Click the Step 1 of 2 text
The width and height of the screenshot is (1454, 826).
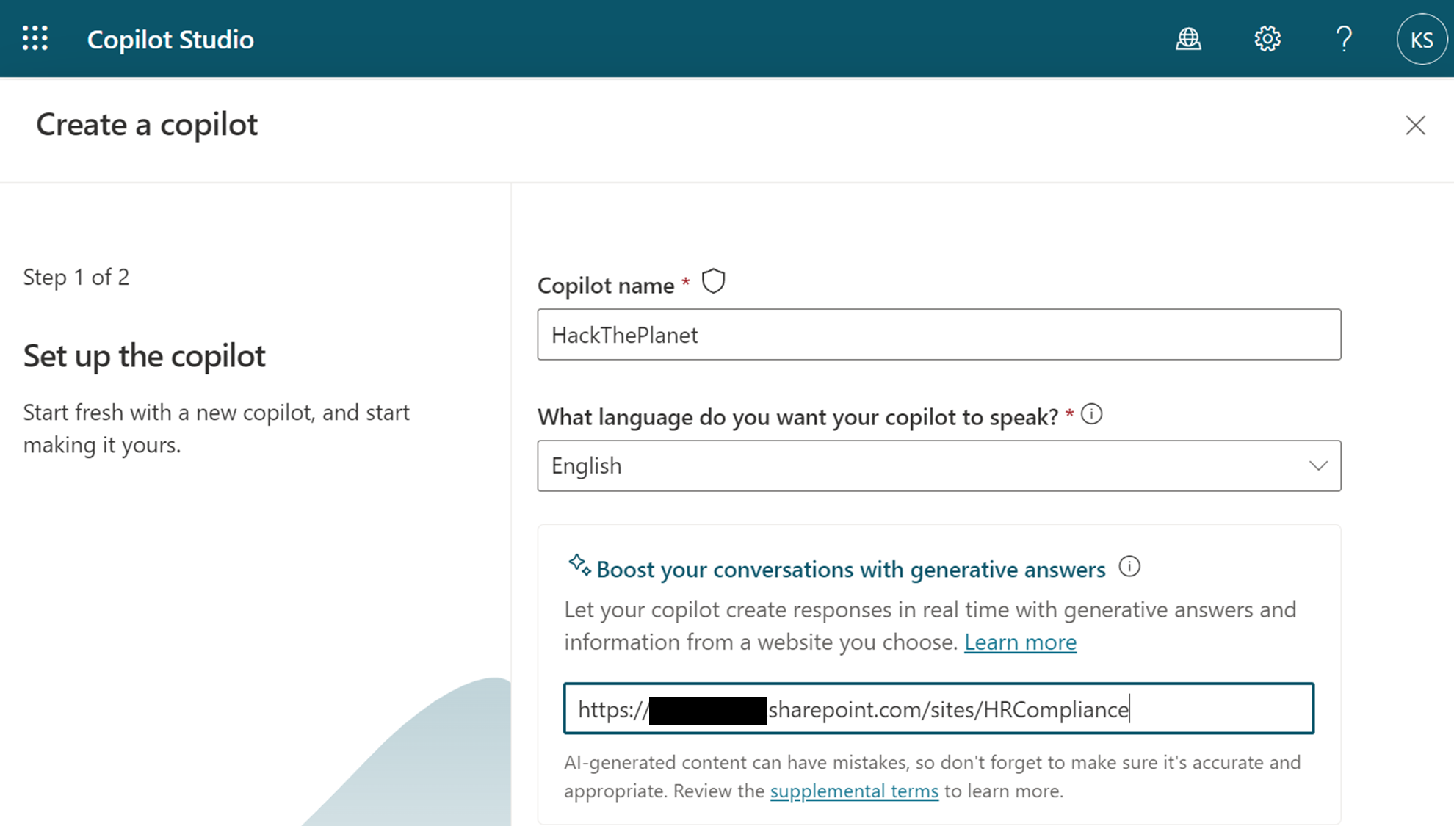coord(76,277)
